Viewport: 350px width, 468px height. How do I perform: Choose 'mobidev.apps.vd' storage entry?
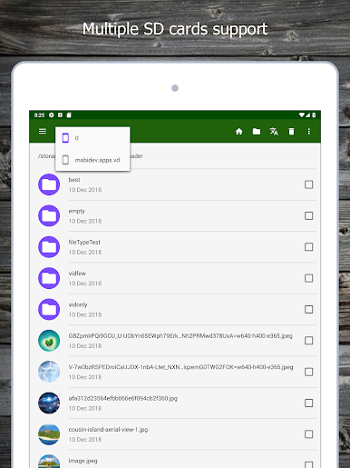[92, 160]
